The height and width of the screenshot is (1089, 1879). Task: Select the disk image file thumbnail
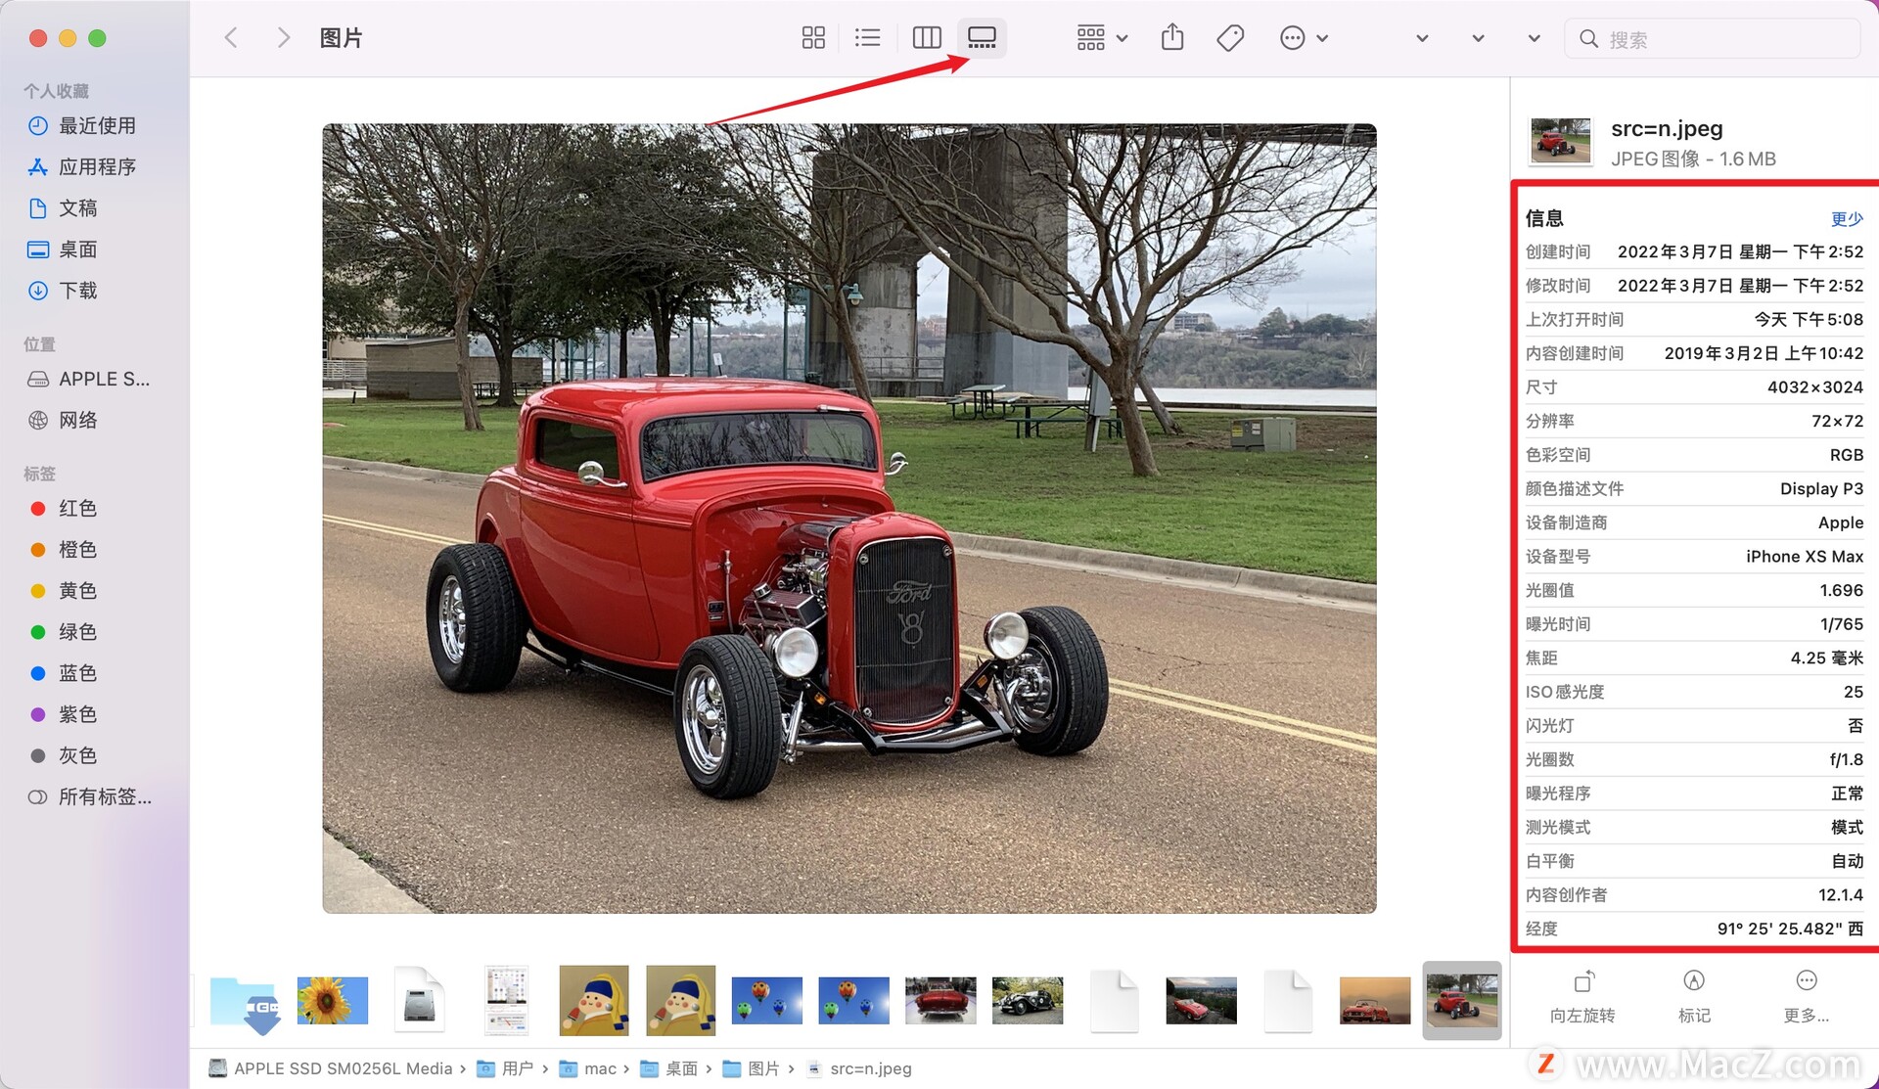tap(419, 1000)
